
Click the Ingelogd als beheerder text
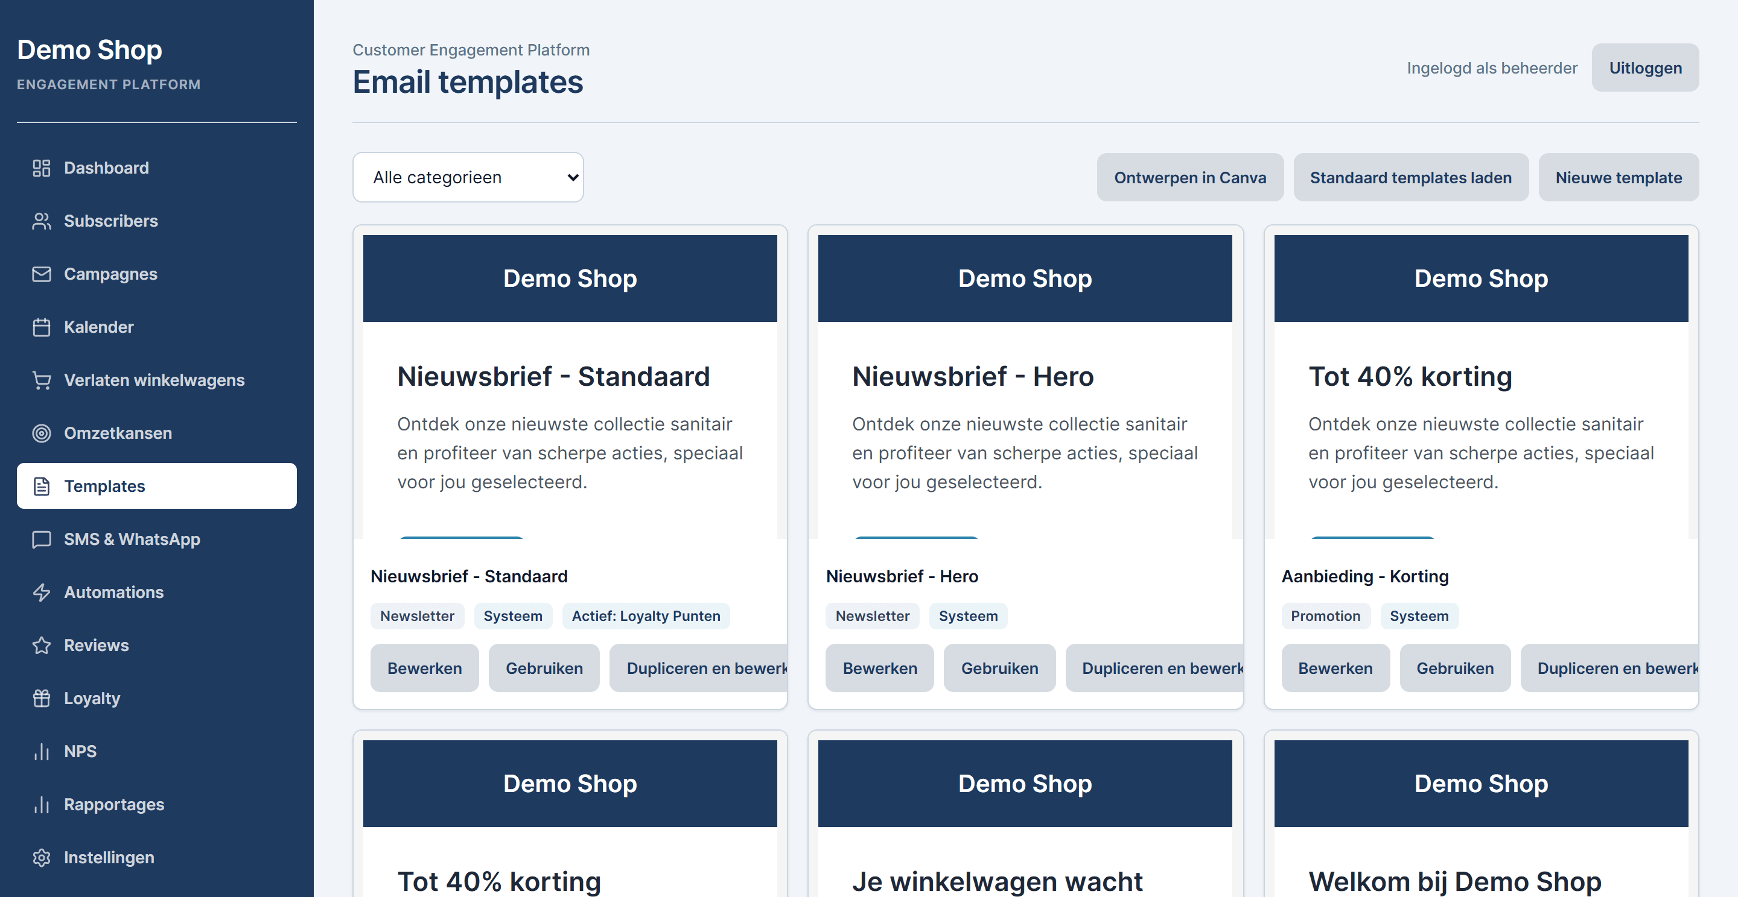click(1492, 68)
